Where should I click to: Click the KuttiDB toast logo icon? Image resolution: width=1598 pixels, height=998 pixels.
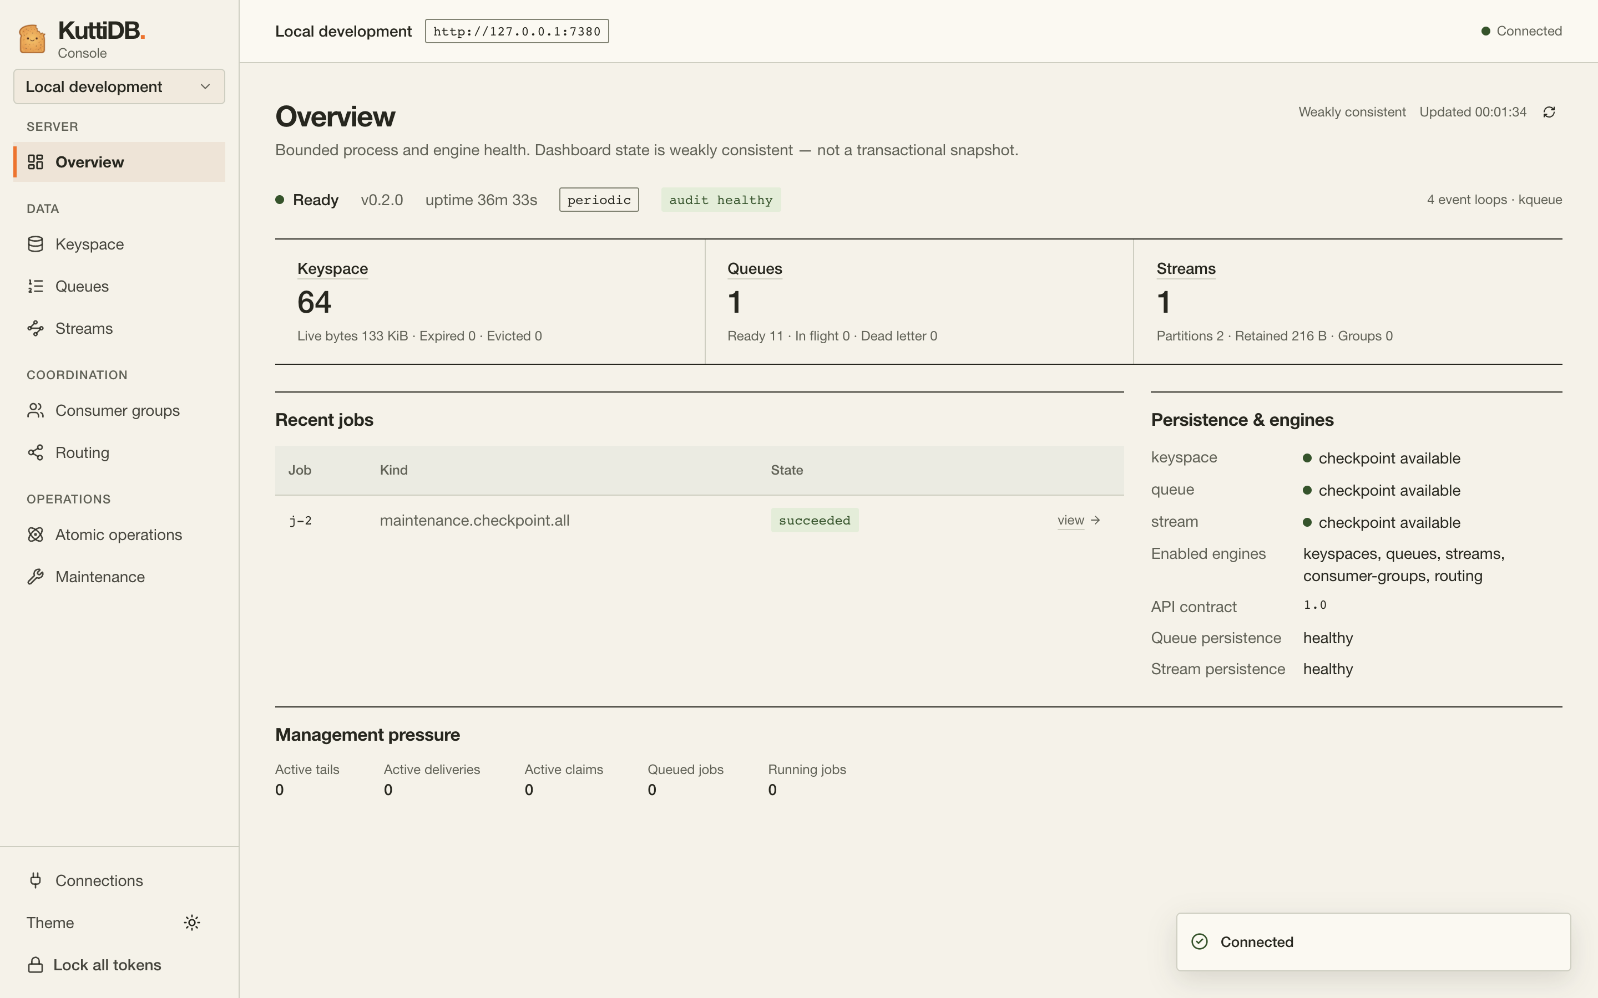[32, 38]
